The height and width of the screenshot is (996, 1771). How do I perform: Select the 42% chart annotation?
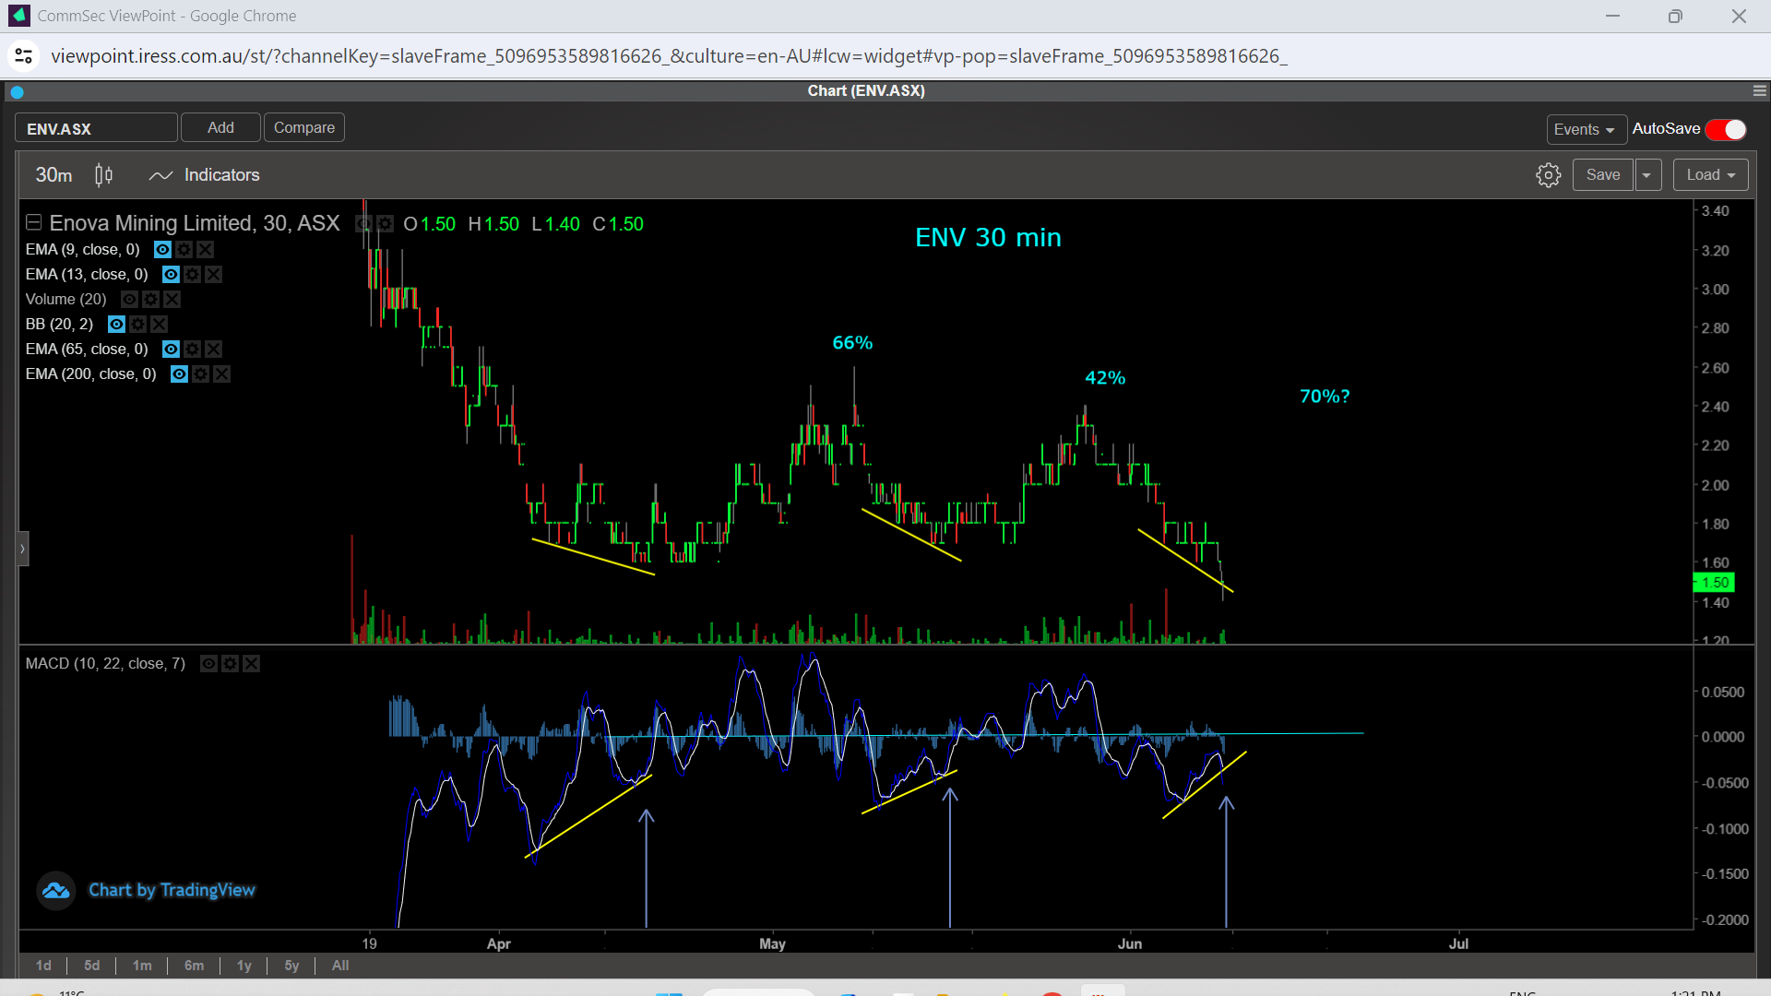point(1105,378)
